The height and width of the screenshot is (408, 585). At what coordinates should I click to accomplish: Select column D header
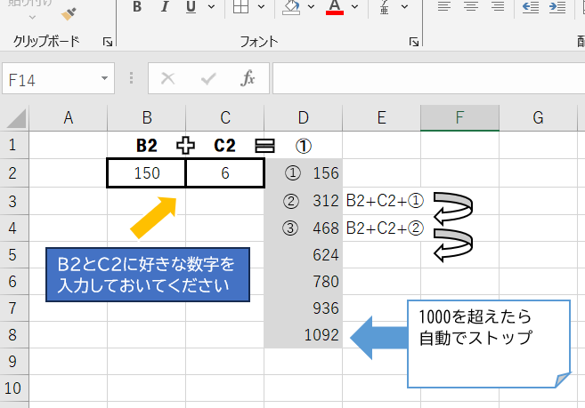[x=303, y=116]
